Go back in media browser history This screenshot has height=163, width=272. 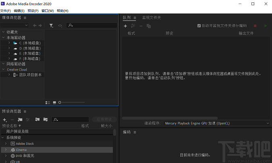point(35,25)
